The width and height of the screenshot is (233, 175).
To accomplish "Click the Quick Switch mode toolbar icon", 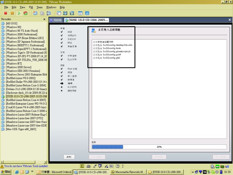I will (72, 13).
